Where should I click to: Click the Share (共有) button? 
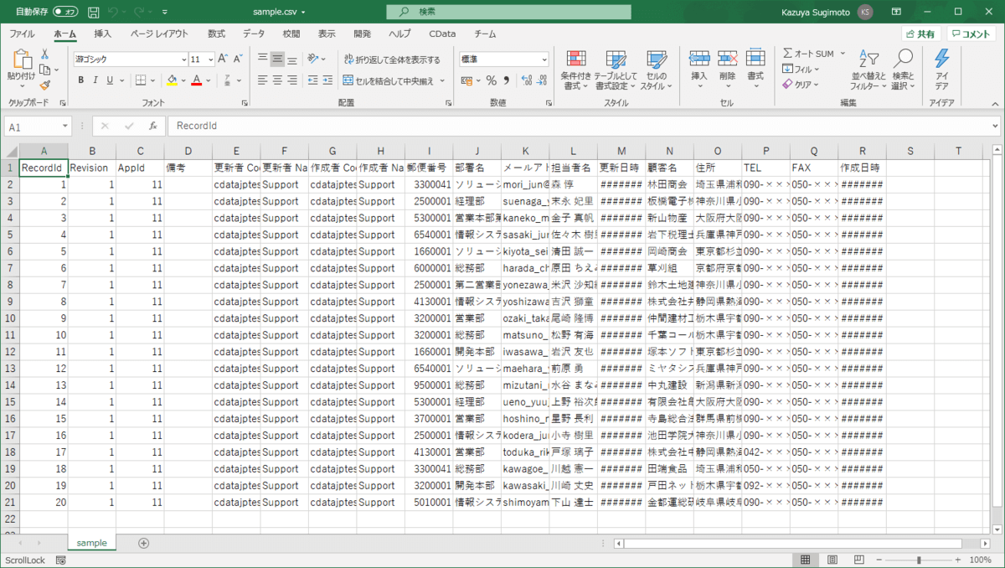pyautogui.click(x=920, y=34)
